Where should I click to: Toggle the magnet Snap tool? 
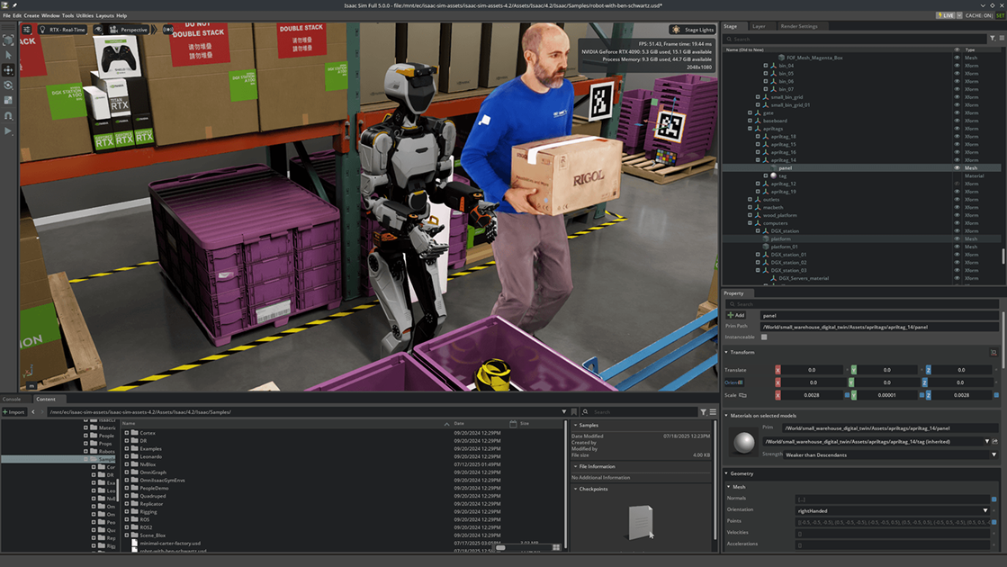point(8,115)
